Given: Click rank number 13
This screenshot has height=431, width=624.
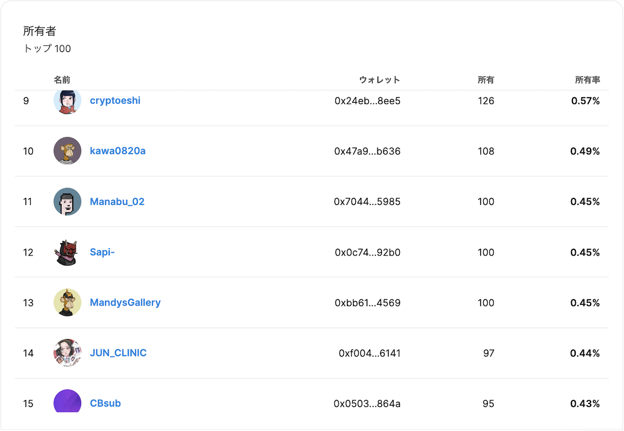Looking at the screenshot, I should coord(28,303).
